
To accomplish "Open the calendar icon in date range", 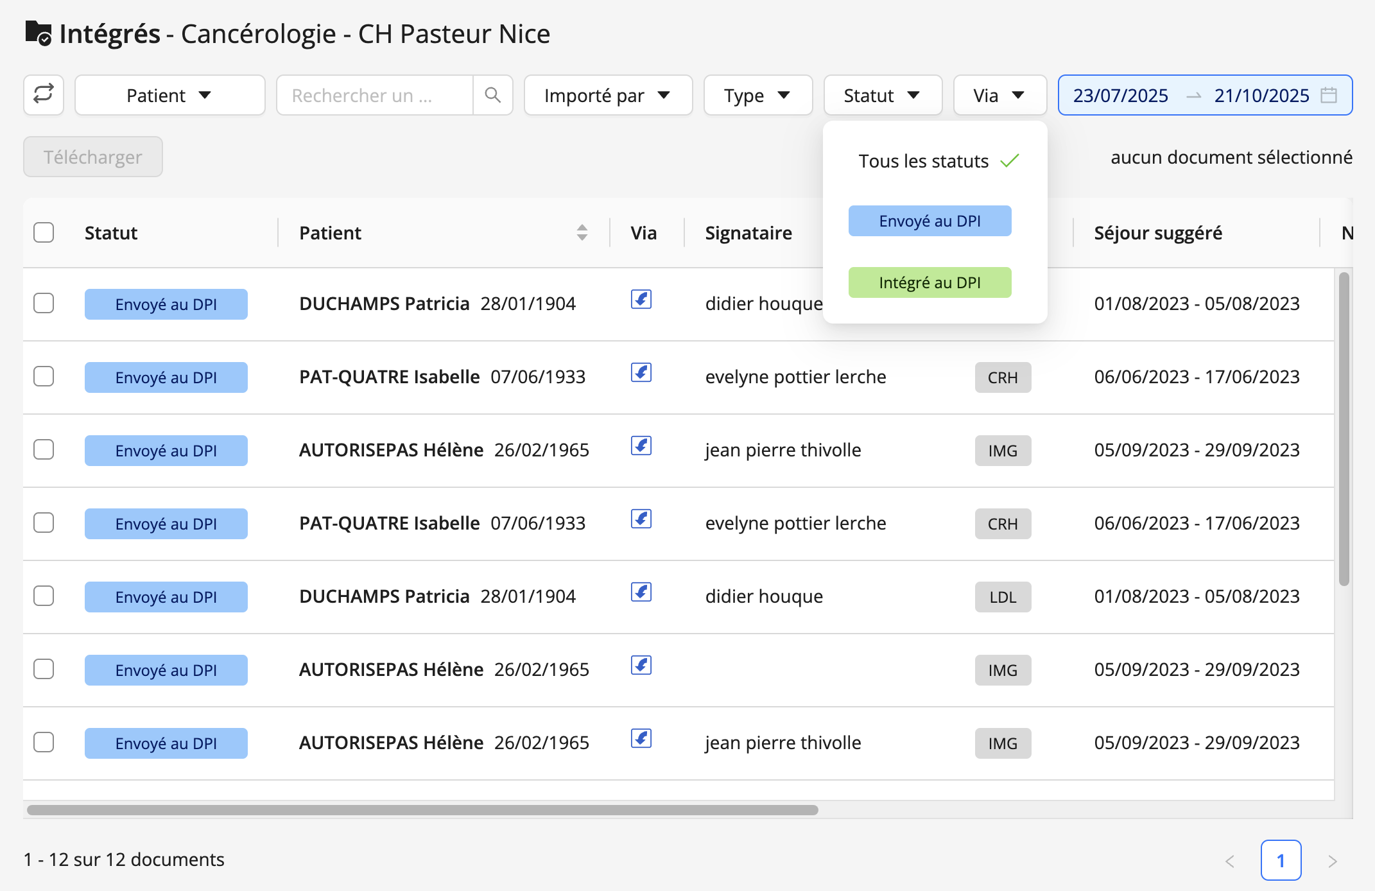I will point(1329,95).
